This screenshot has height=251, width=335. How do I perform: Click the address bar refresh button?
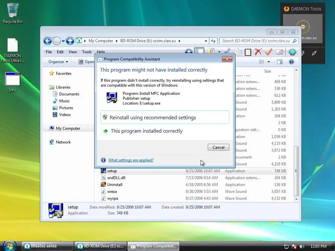point(213,41)
